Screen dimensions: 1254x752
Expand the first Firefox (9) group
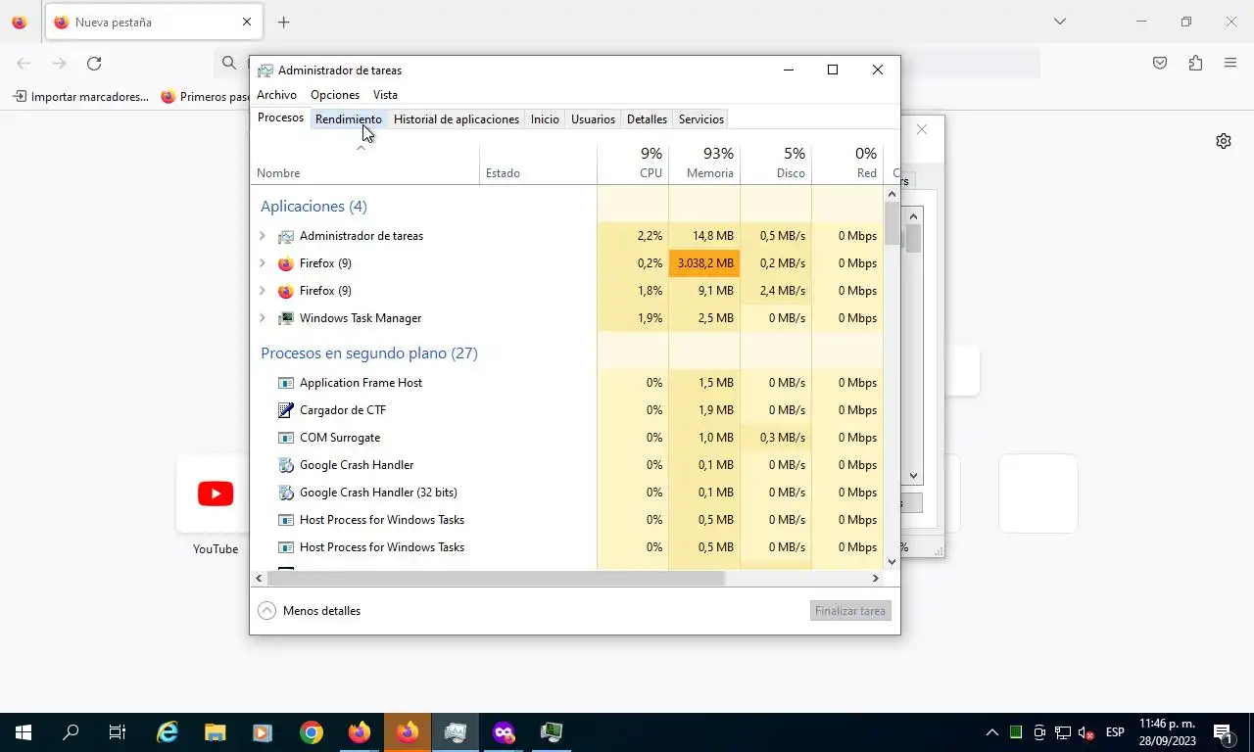(x=262, y=263)
